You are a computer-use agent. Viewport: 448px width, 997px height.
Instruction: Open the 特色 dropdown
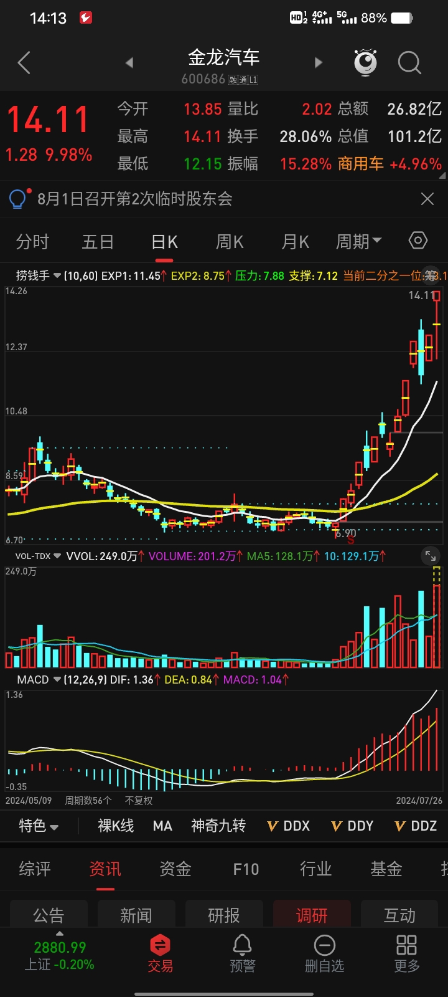tap(39, 826)
